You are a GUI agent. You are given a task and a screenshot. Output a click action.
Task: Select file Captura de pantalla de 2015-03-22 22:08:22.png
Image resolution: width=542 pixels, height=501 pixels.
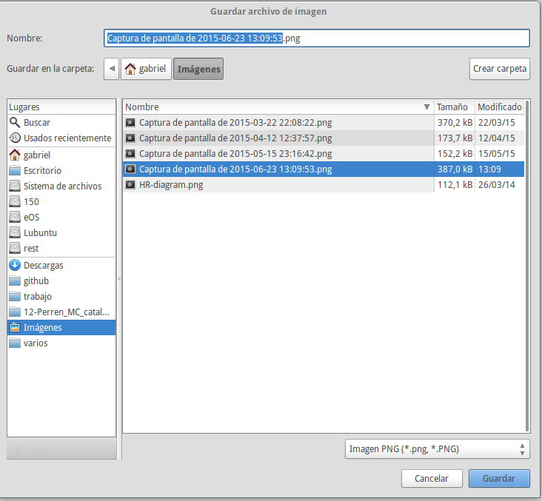(235, 122)
